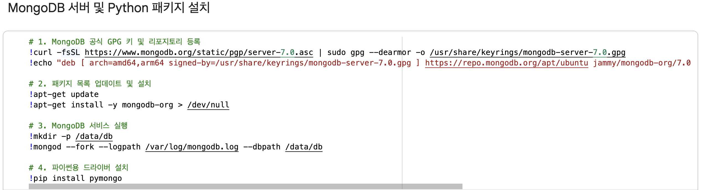Click the /data/db path after mkdir -p
The image size is (707, 190).
94,136
